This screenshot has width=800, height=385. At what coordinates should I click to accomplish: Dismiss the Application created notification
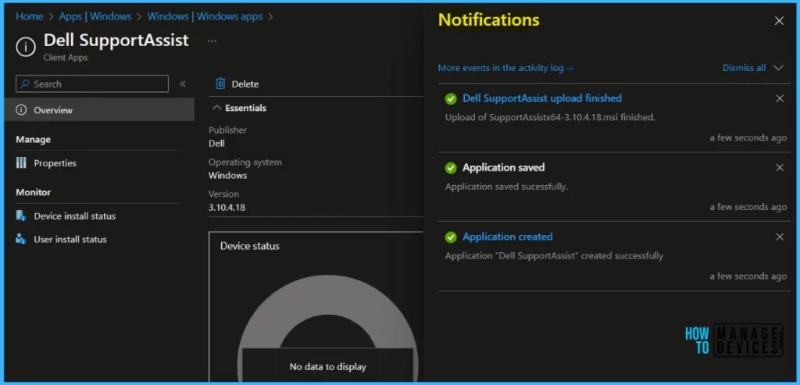point(780,237)
